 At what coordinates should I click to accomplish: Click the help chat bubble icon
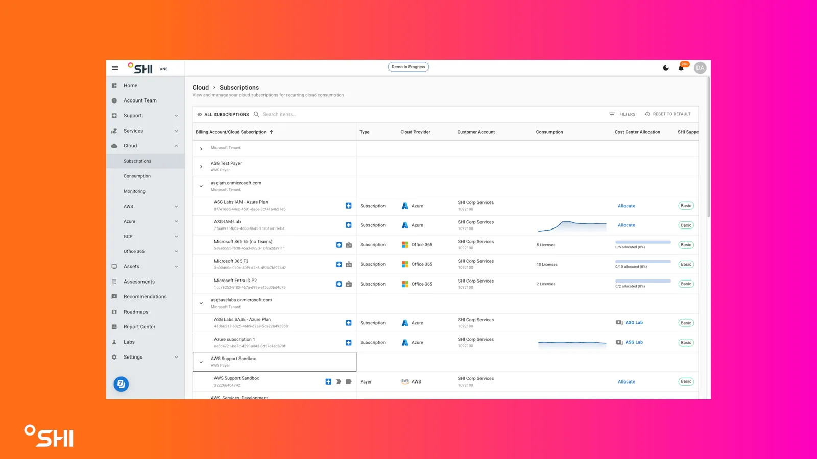coord(121,384)
